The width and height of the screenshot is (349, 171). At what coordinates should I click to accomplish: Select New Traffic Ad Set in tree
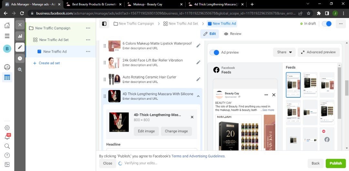tap(54, 40)
